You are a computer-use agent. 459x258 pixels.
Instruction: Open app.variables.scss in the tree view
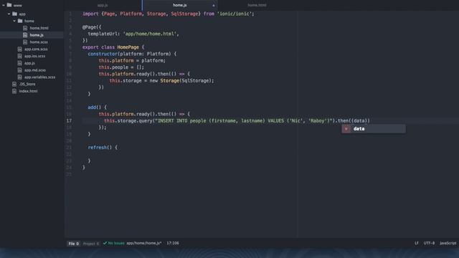[x=40, y=77]
